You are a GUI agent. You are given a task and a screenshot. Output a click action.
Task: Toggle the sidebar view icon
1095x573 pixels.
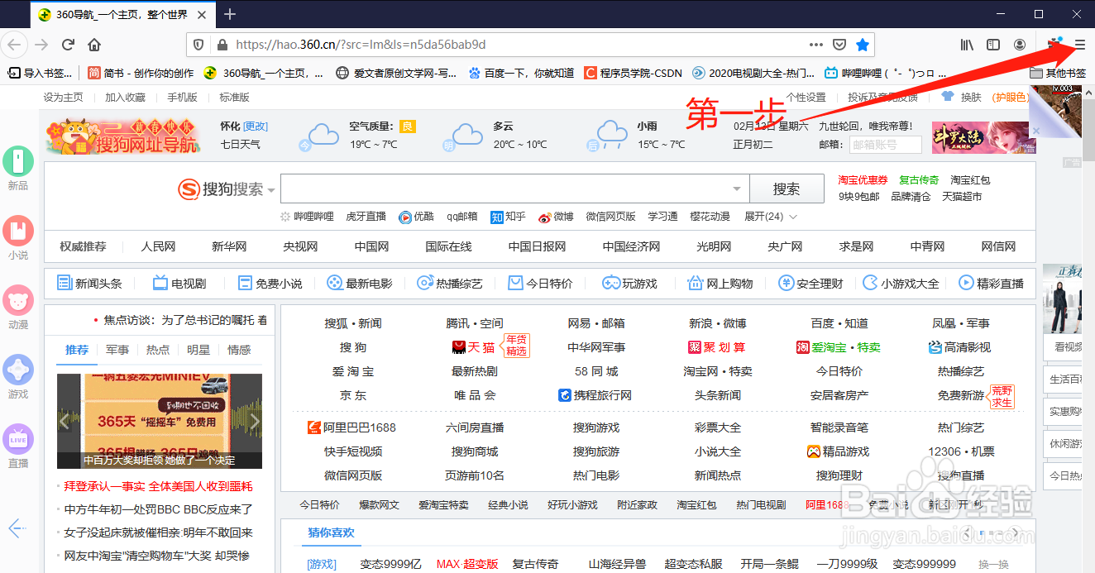click(x=993, y=45)
